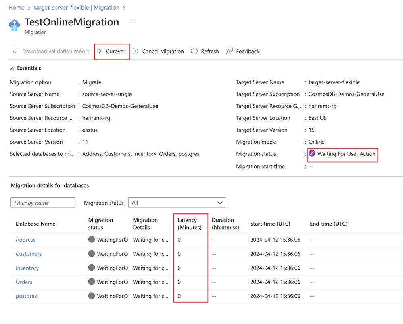Open the Orders database link

(x=24, y=282)
